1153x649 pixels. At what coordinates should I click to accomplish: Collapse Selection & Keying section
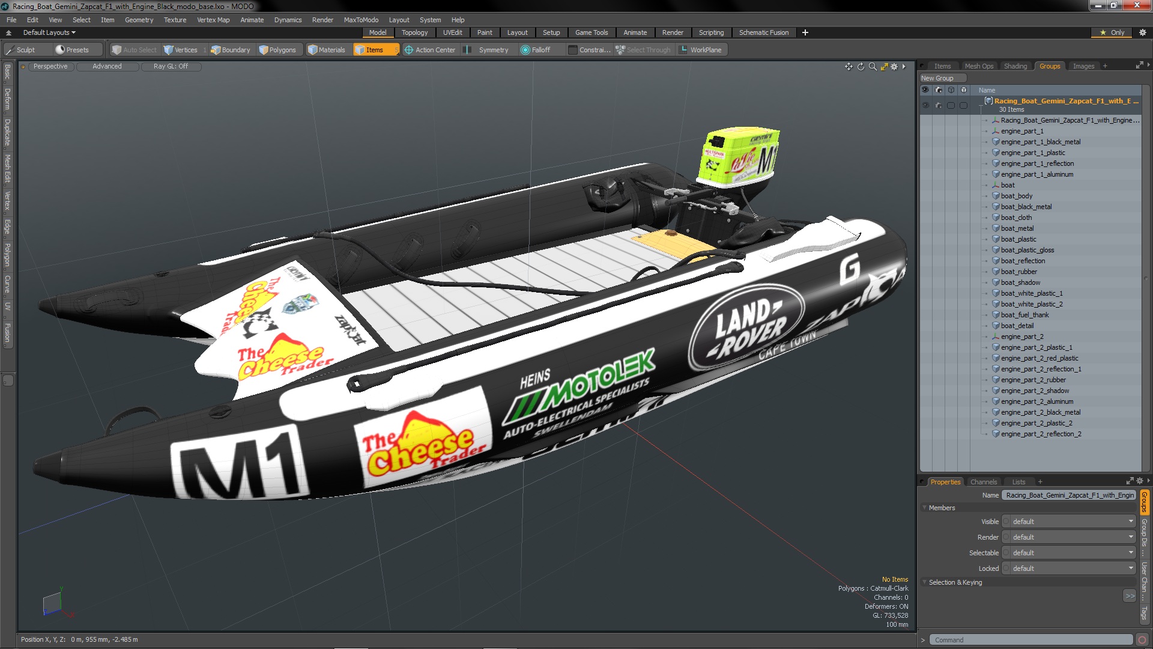tap(925, 582)
